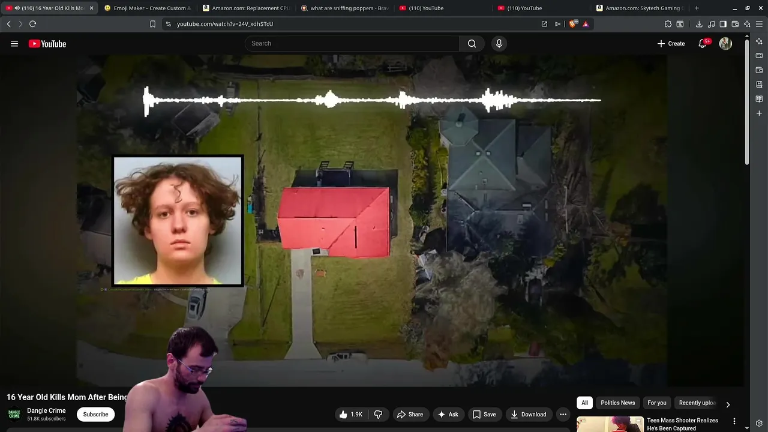
Task: Reload the page
Action: [33, 24]
